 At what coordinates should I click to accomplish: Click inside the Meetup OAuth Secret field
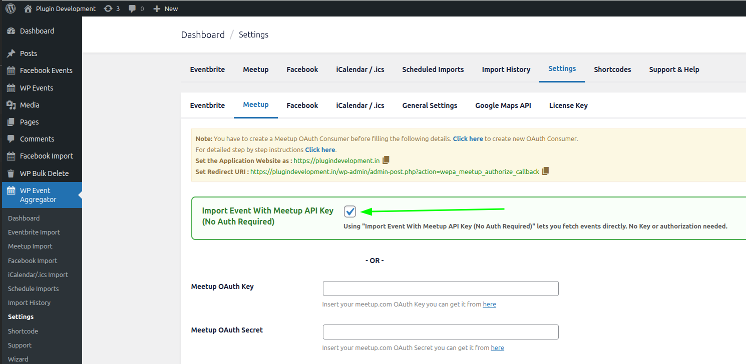point(440,331)
